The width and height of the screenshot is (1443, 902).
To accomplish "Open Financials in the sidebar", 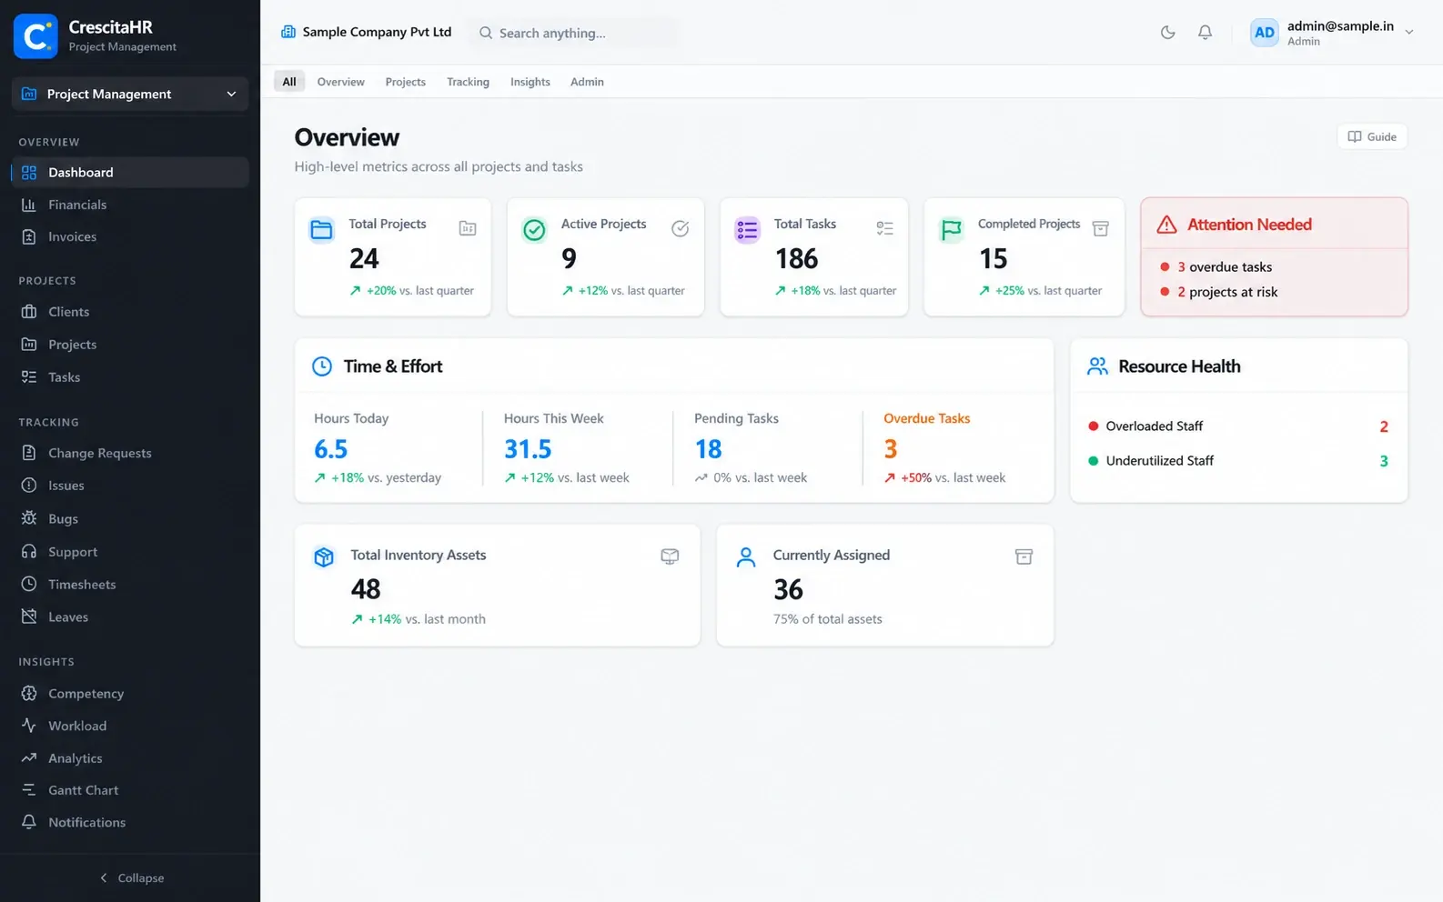I will 130,205.
